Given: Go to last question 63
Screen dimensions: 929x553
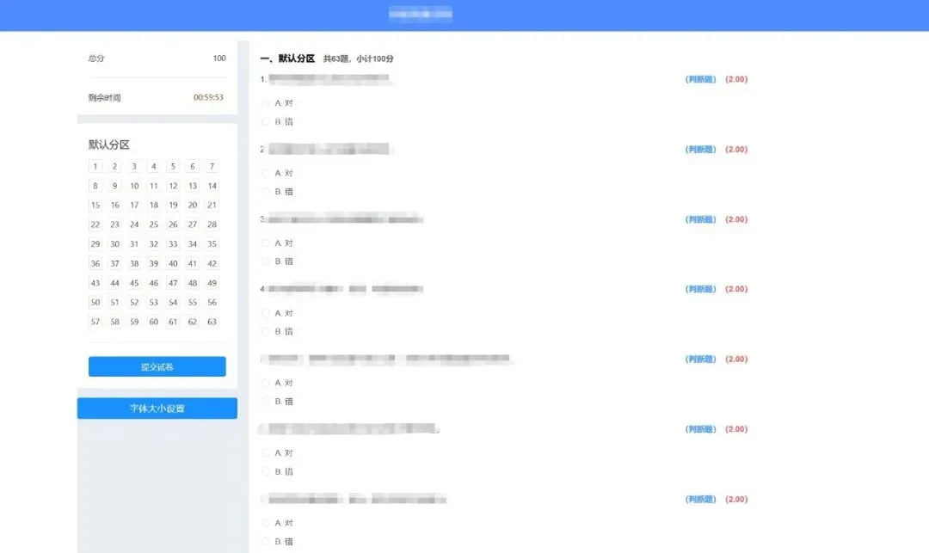Looking at the screenshot, I should tap(212, 322).
